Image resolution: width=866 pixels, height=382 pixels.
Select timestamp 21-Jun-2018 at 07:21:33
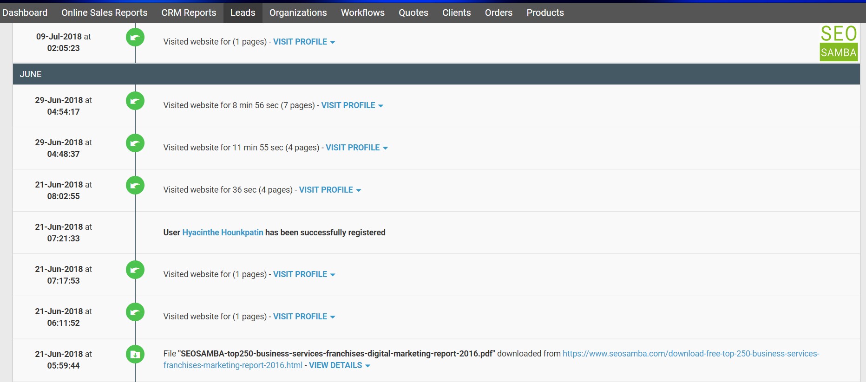(x=64, y=233)
